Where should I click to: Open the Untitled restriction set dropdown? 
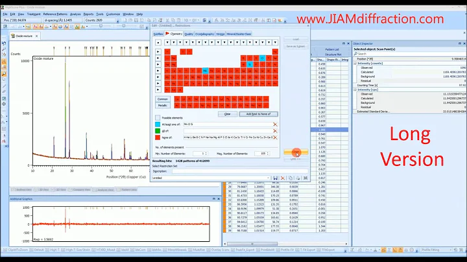pyautogui.click(x=269, y=178)
